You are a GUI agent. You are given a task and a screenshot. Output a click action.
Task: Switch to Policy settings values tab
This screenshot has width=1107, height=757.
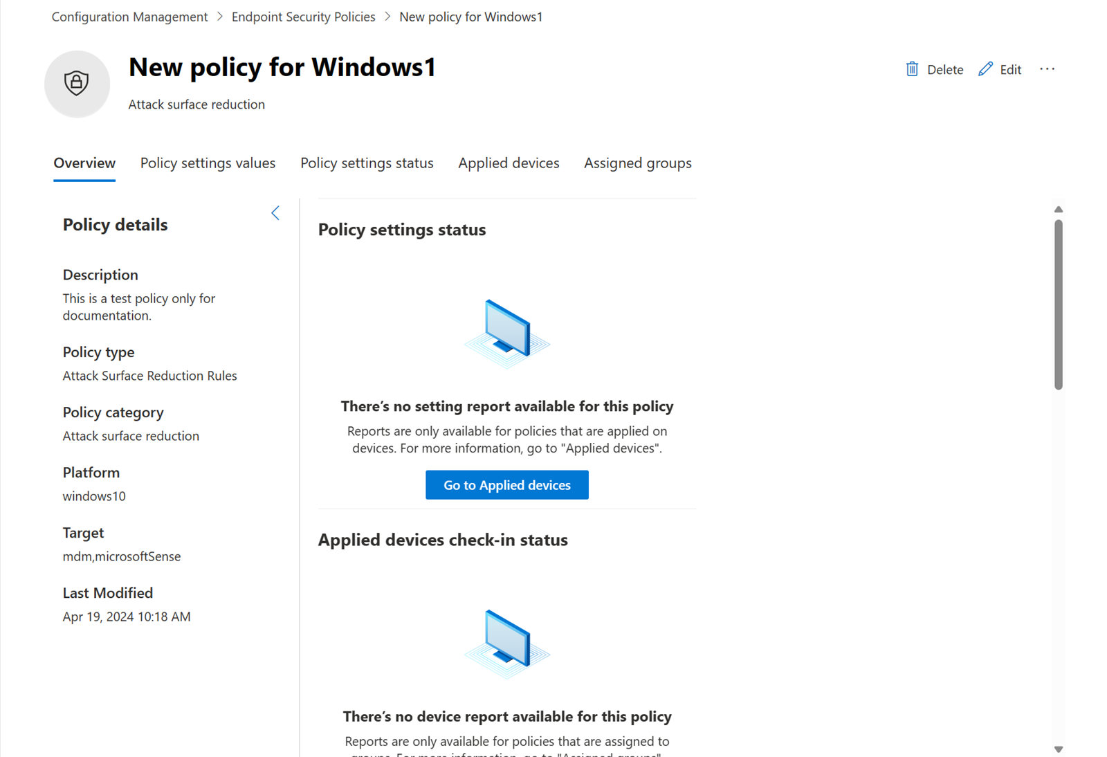(208, 163)
